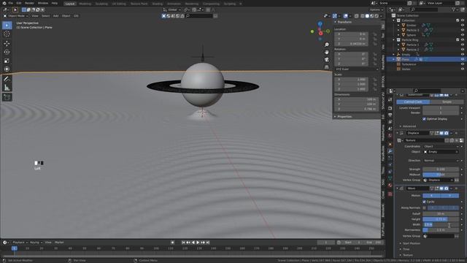The height and width of the screenshot is (263, 467).
Task: Open the Render menu
Action: click(29, 3)
